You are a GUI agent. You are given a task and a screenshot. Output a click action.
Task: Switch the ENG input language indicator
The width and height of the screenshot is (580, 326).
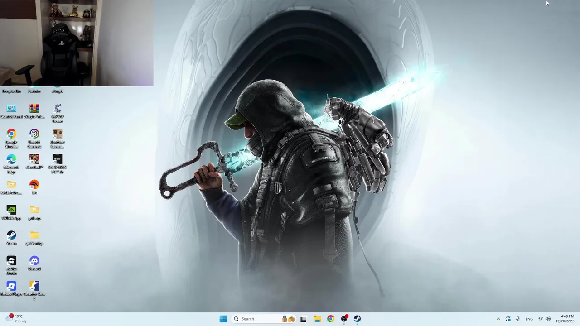[529, 319]
